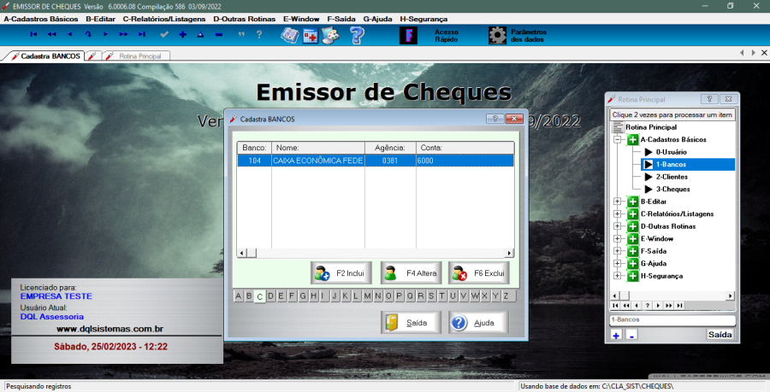
Task: Click the blue minus delete-record toolbar icon
Action: (218, 35)
